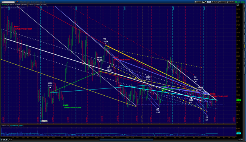Image resolution: width=246 pixels, height=142 pixels.
Task: Click the symbol entry field
Action: click(8, 2)
